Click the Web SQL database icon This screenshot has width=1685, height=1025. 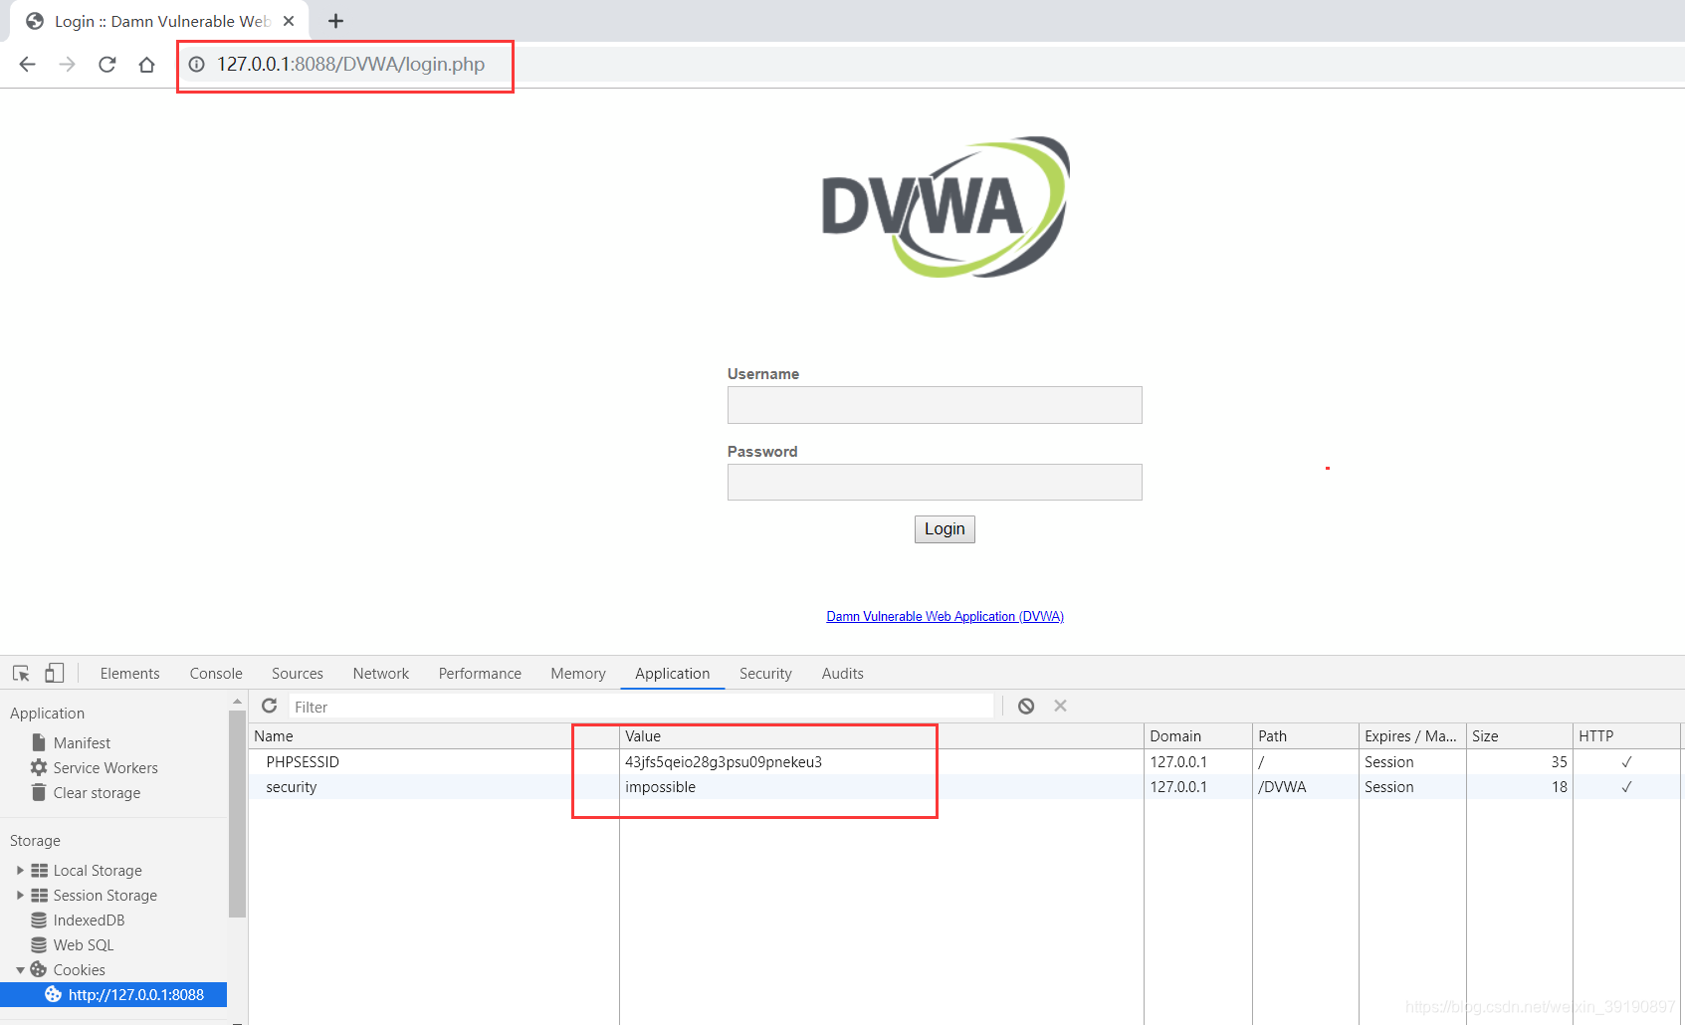[x=39, y=944]
